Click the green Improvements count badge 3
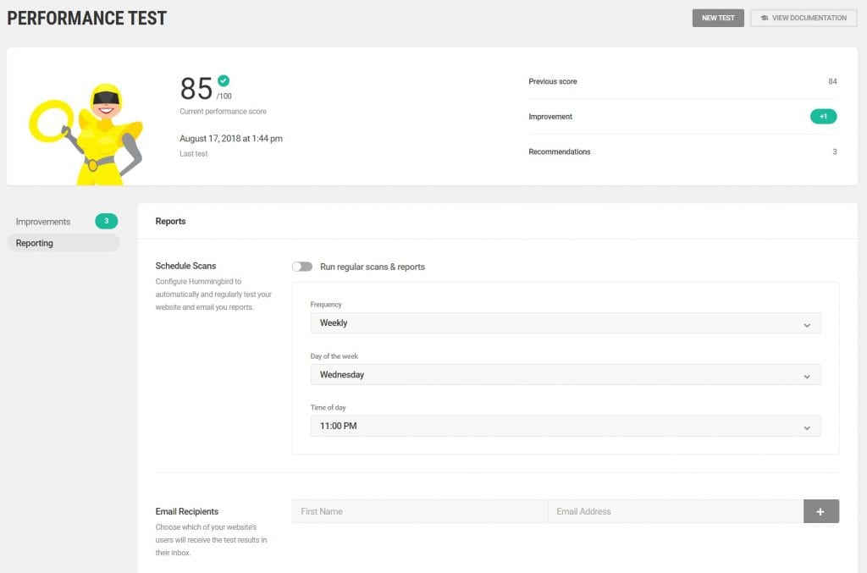 (x=106, y=221)
